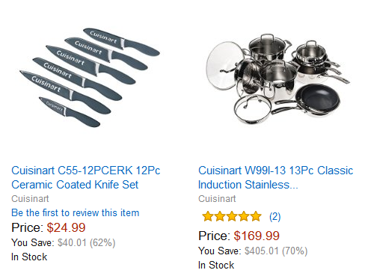Click Induction Stainless... title line
This screenshot has height=279, width=368.
tap(248, 185)
